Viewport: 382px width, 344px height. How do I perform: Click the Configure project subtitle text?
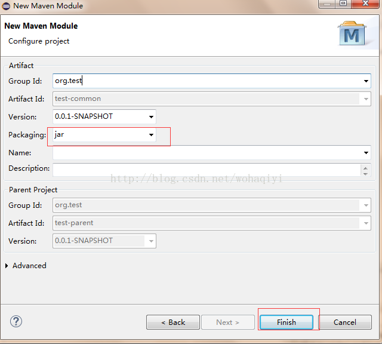[39, 41]
